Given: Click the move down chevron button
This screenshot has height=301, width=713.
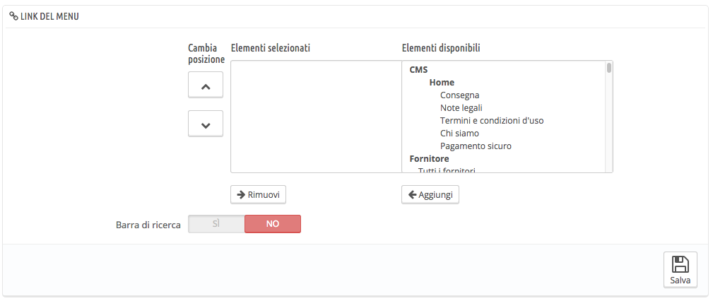Looking at the screenshot, I should click(206, 124).
